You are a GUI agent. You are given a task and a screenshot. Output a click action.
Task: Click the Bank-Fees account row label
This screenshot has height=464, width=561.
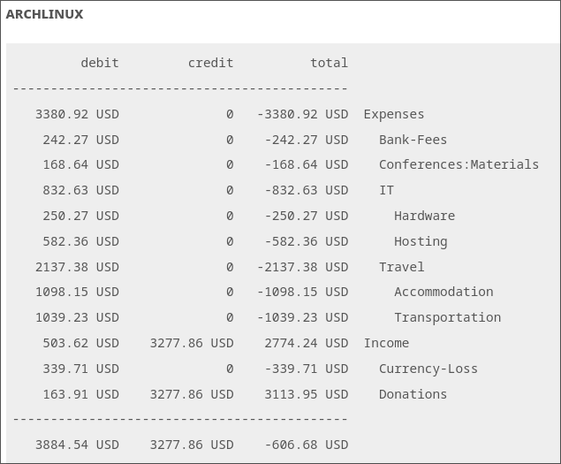tap(413, 140)
